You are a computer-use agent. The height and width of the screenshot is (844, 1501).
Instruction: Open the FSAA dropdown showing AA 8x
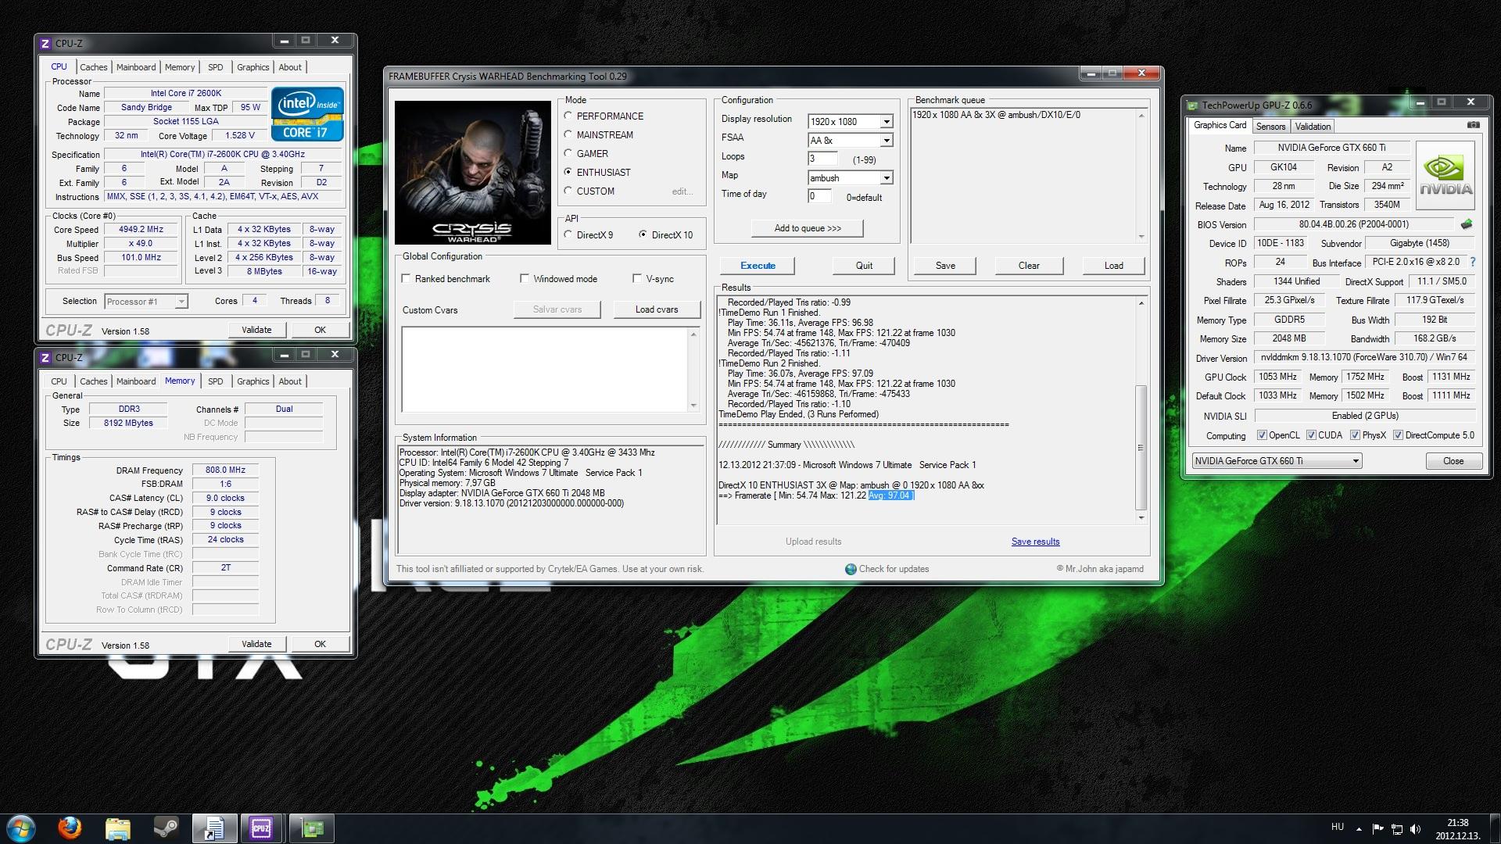point(887,141)
